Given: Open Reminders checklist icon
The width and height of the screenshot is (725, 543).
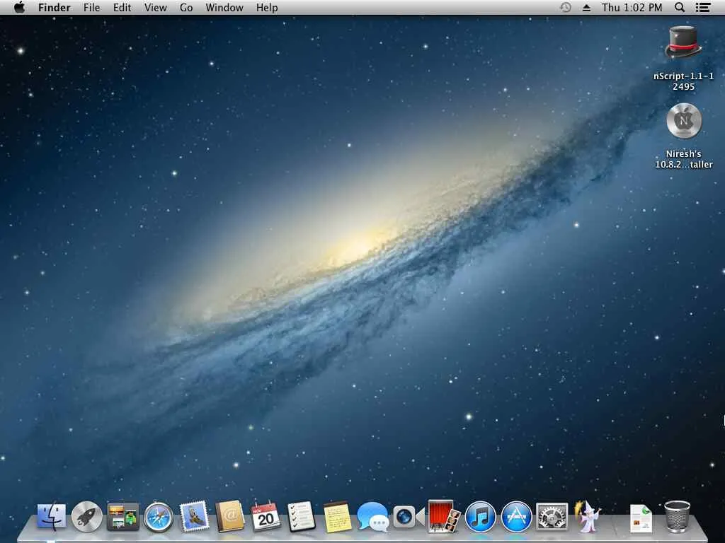Looking at the screenshot, I should 301,516.
